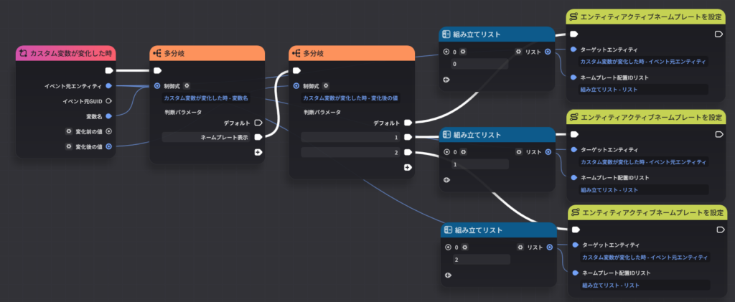Click the カスタム変数が変化した時 - 変化後の値 field

coord(351,98)
